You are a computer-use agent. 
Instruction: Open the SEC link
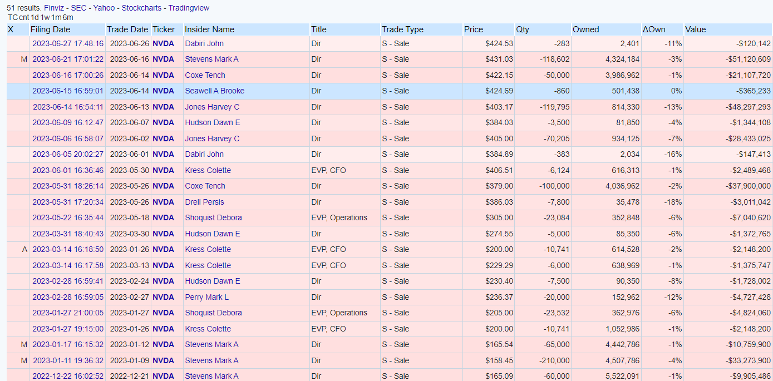[78, 8]
